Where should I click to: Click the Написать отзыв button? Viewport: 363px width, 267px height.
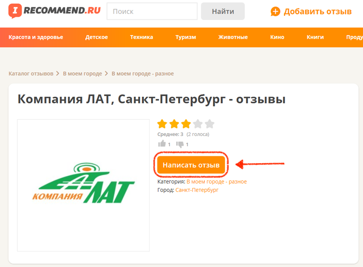click(x=191, y=165)
